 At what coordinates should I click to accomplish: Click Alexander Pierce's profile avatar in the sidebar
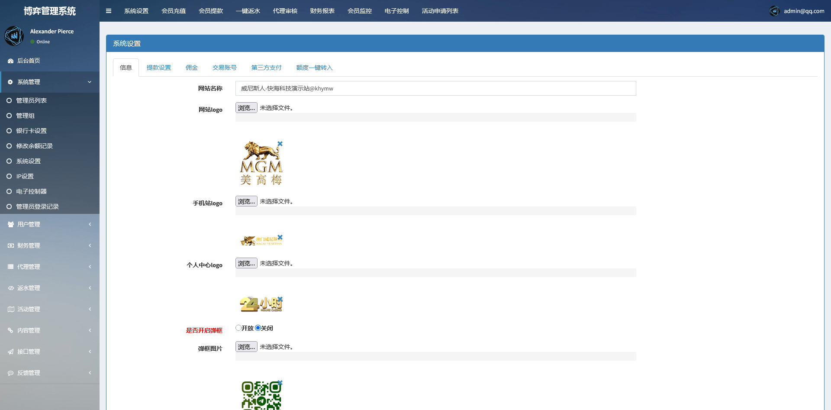point(14,36)
